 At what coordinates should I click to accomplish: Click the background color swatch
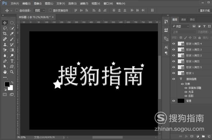(x=11, y=88)
